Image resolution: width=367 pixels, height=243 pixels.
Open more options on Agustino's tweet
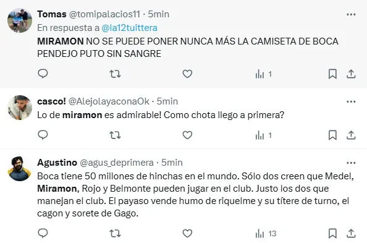(x=351, y=163)
